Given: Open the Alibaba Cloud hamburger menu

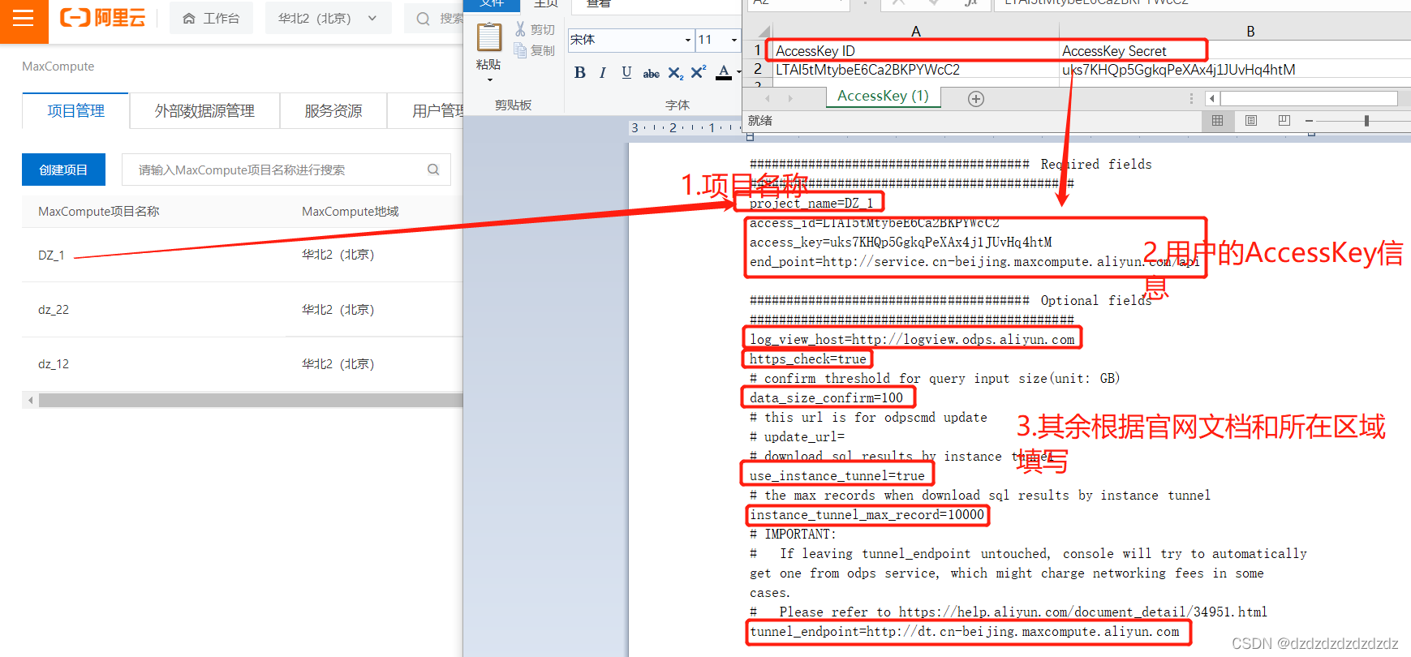Looking at the screenshot, I should tap(24, 18).
